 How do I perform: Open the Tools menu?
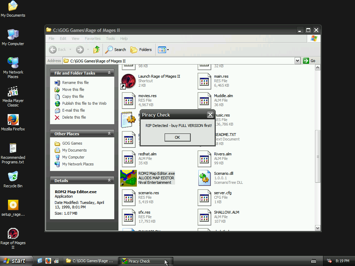[110, 38]
